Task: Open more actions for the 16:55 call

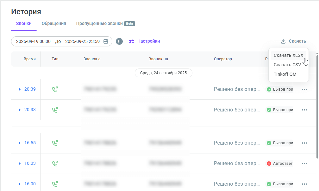Action: click(304, 143)
